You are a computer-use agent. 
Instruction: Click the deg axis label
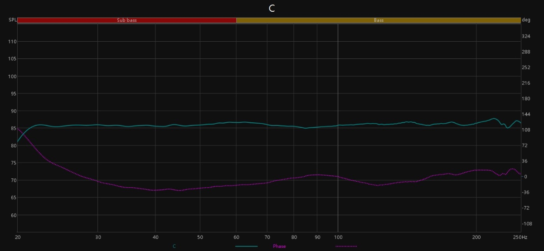click(526, 20)
